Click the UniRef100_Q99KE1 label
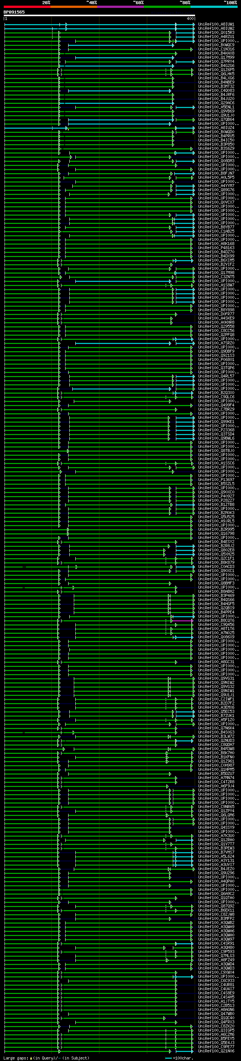Viewport: 241px width, 1061px height. click(216, 422)
